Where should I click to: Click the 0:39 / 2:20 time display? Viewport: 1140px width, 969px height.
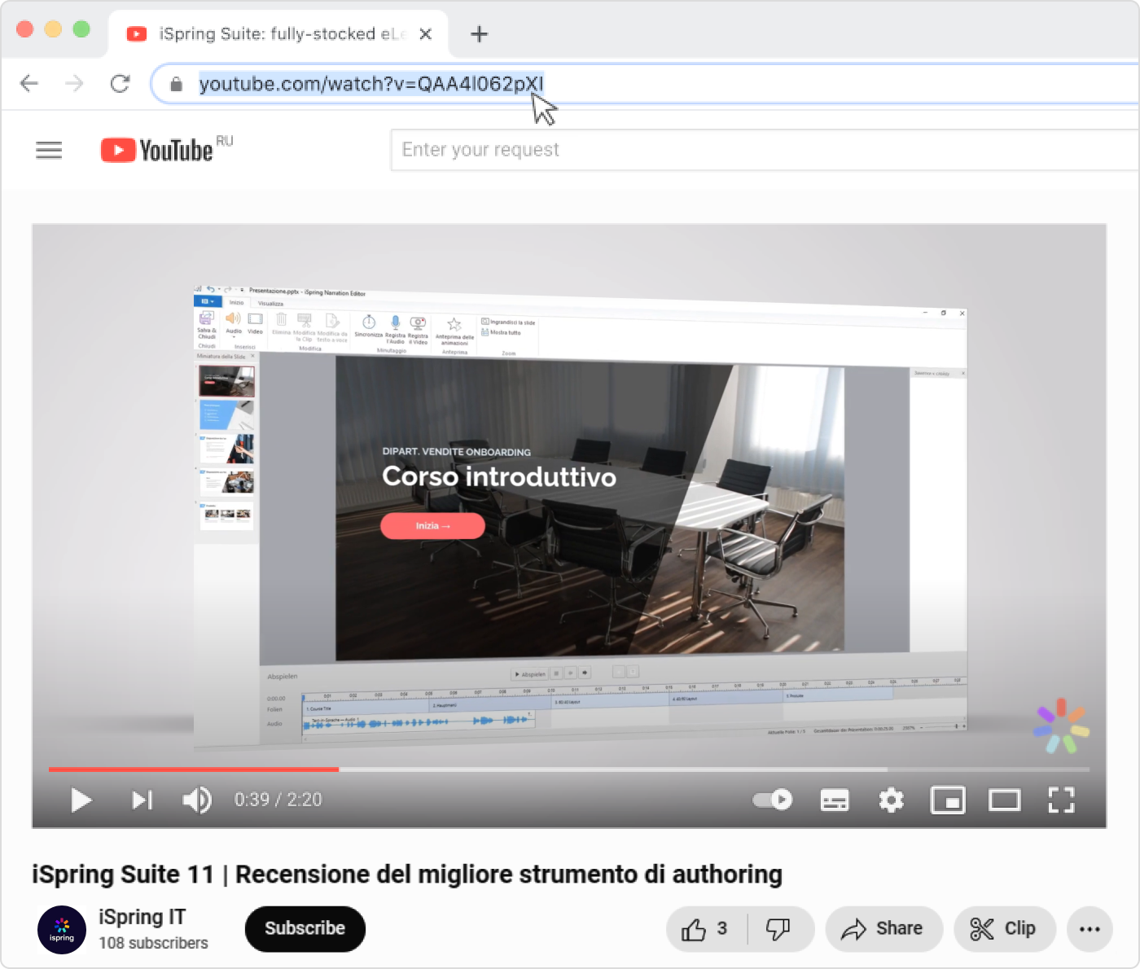(x=278, y=800)
